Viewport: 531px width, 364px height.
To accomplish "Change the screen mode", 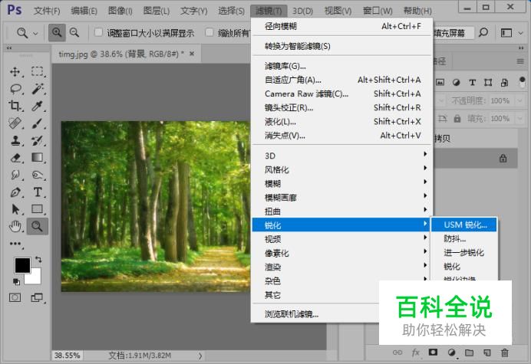I will 37,297.
